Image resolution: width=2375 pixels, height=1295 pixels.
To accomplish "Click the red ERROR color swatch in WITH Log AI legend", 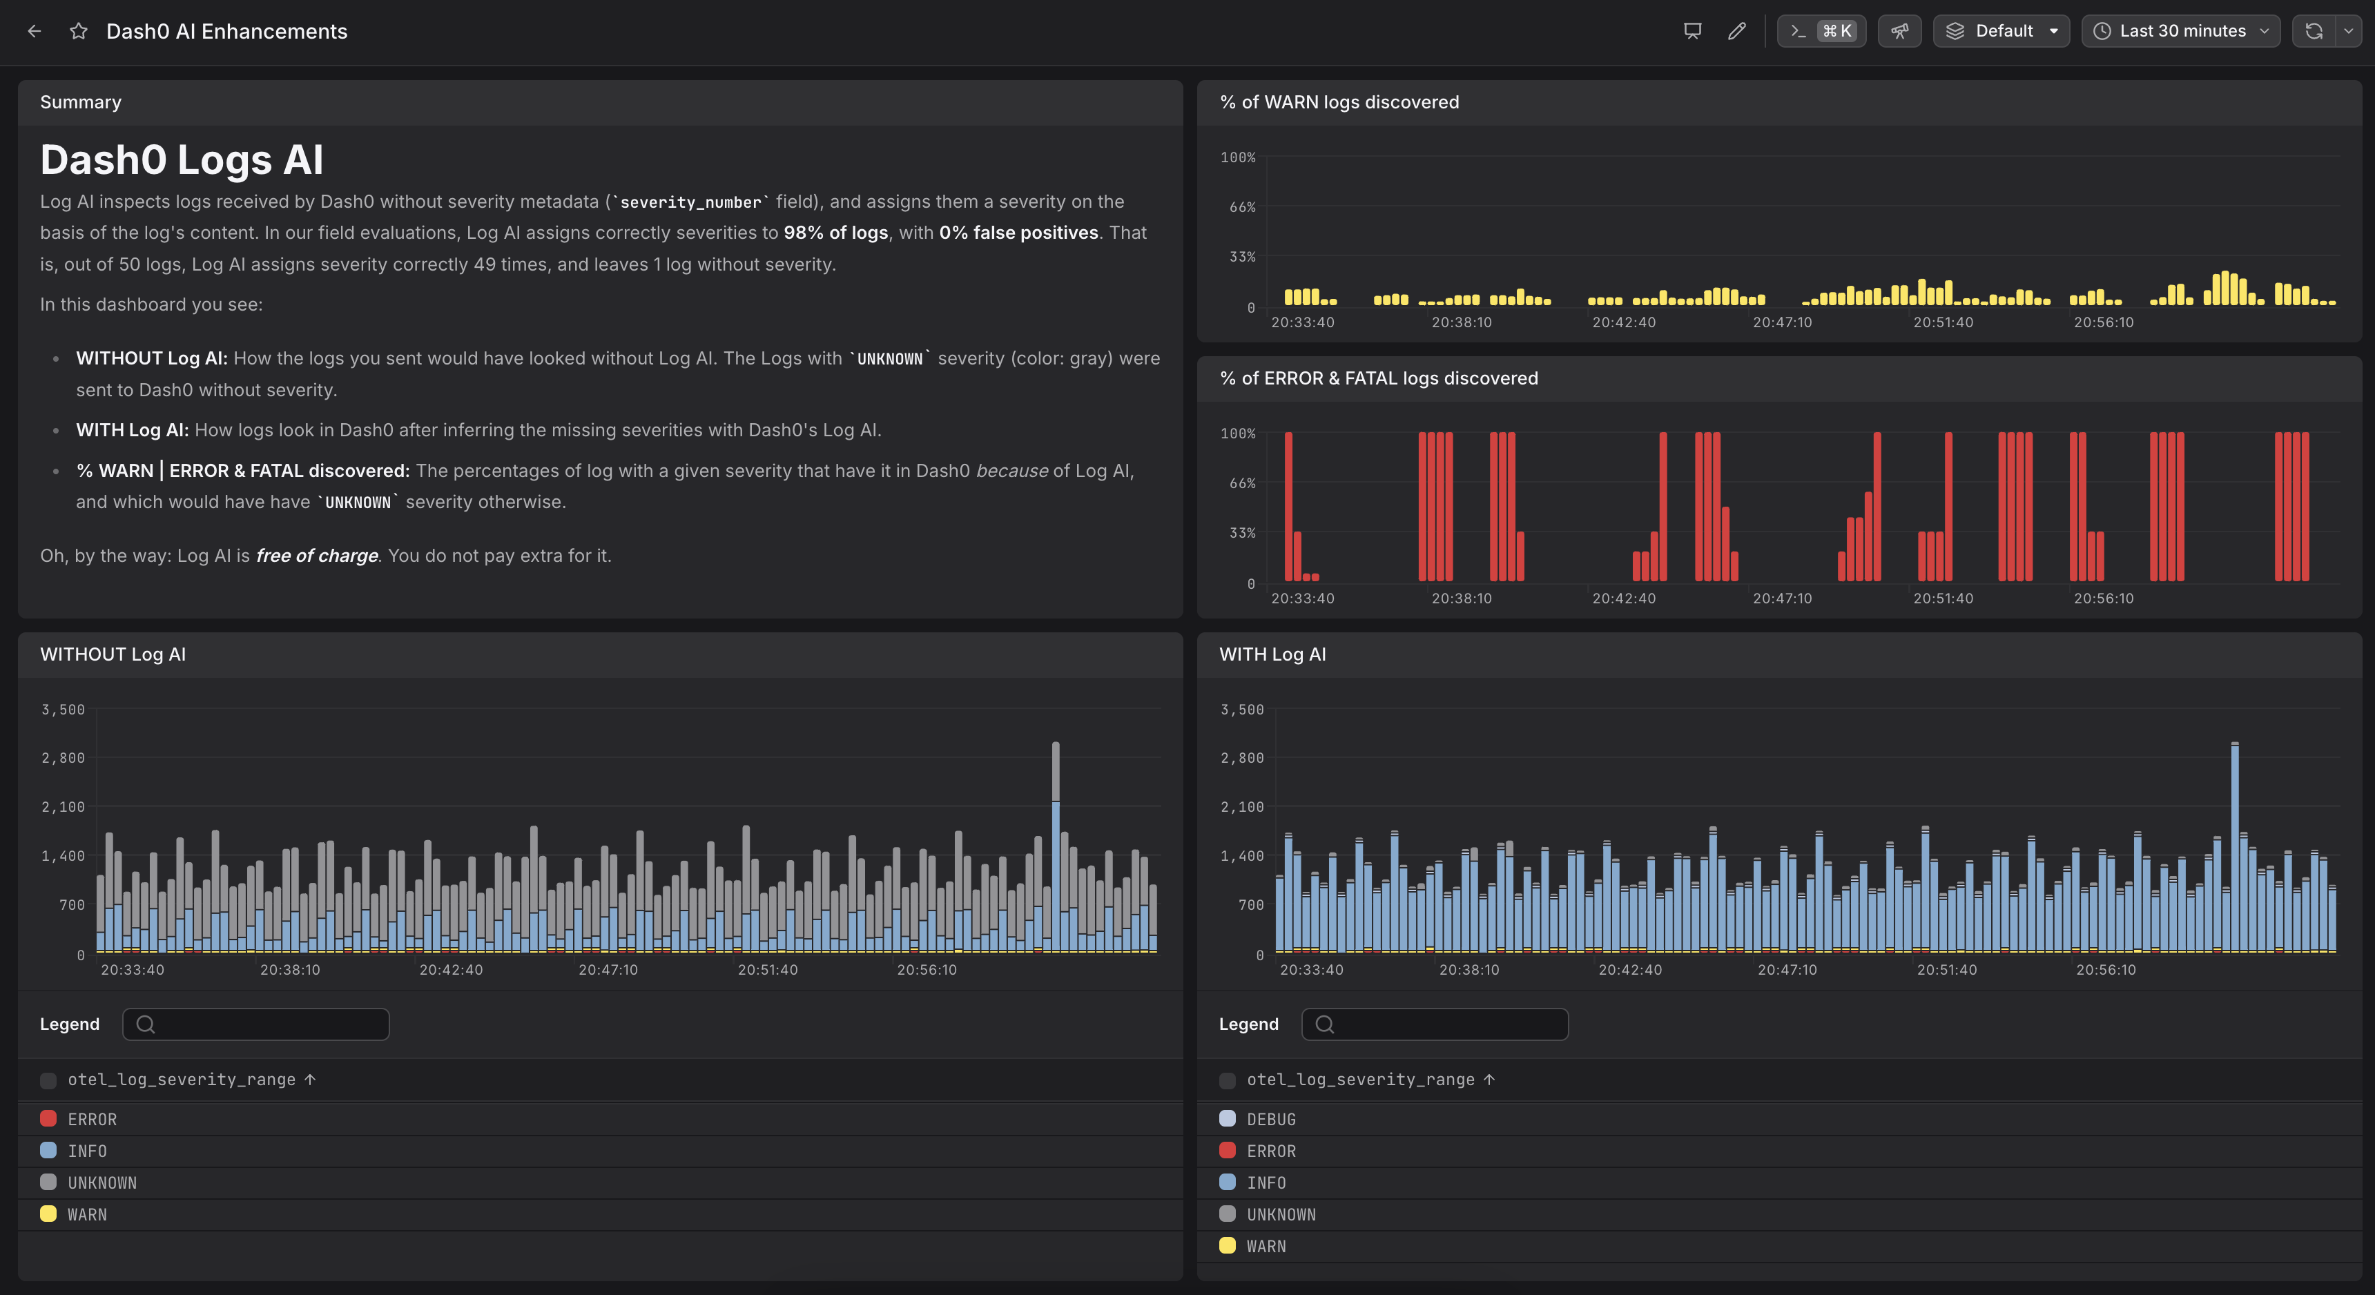I will click(1227, 1150).
